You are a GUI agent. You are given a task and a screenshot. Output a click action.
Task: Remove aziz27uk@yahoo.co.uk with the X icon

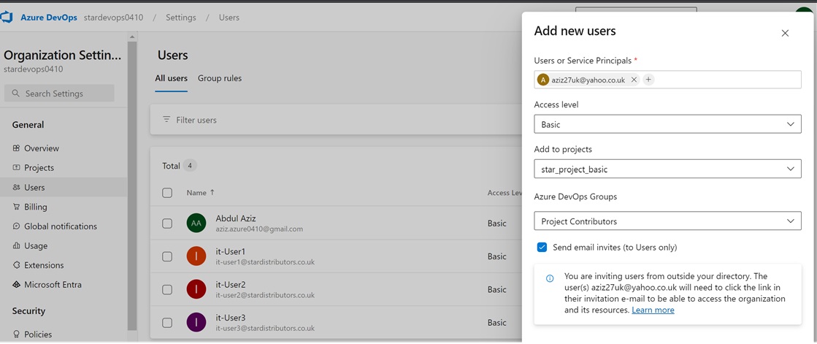[634, 80]
